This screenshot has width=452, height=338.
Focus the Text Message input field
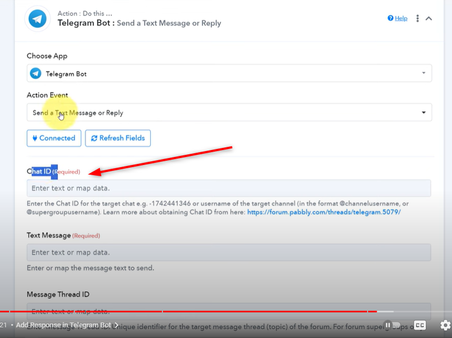coord(229,253)
